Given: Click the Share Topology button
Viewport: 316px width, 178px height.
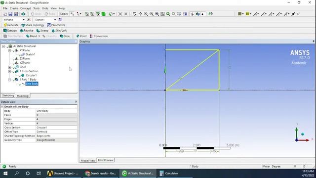Looking at the screenshot, I should click(33, 25).
